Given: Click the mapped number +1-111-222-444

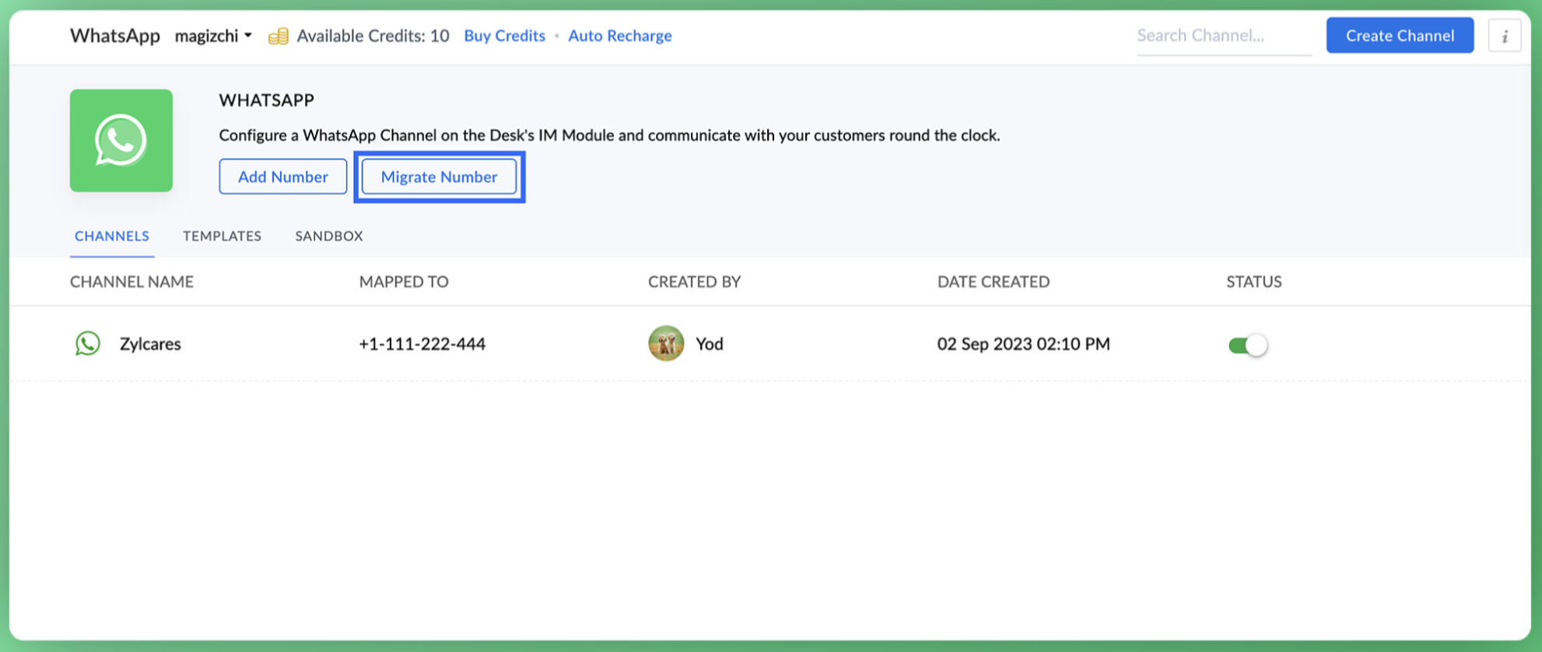Looking at the screenshot, I should tap(422, 344).
